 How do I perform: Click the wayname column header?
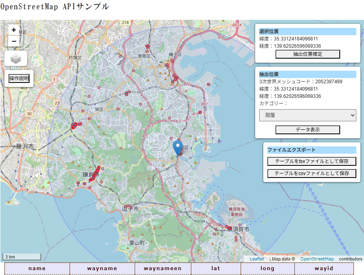[102, 269]
